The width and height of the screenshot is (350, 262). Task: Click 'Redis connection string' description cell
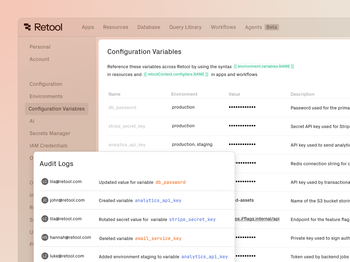(320, 164)
